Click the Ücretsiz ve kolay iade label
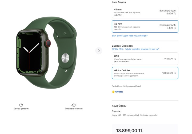Screen dimensions: 192x134 coord(74,109)
